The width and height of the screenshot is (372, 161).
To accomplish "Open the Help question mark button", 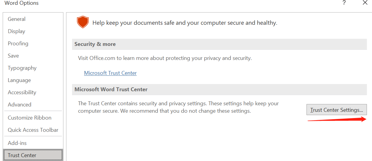I will coord(344,3).
